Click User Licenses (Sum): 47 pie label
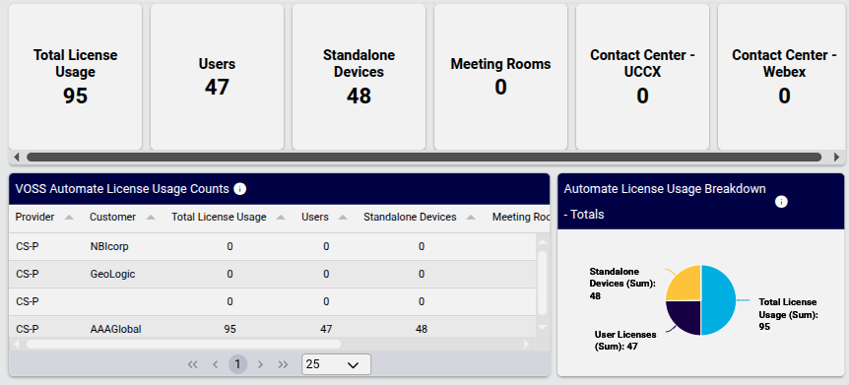The width and height of the screenshot is (849, 385). coord(625,341)
